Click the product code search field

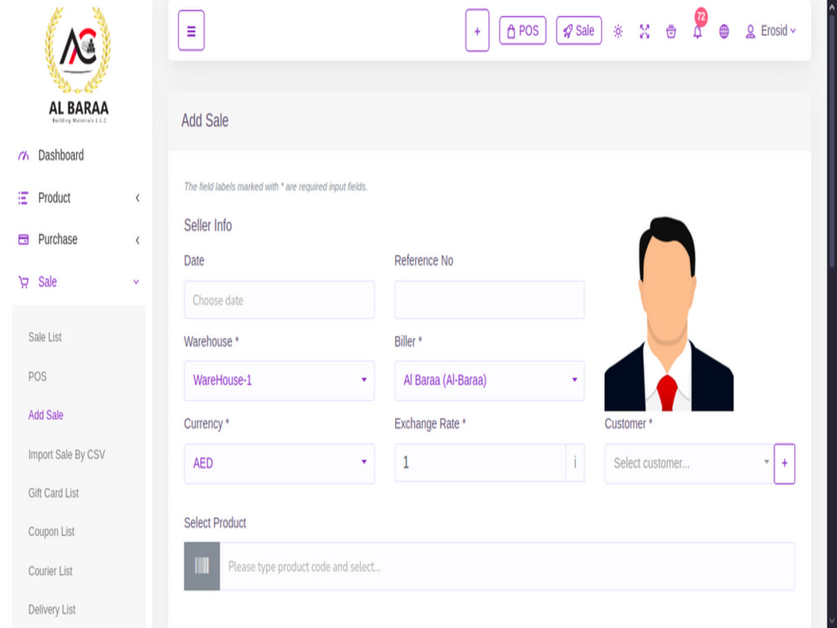click(507, 566)
